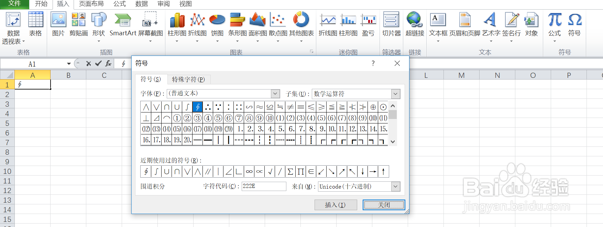Insert a text box (文本框)
Viewport: 603px width, 227px height.
tap(438, 27)
